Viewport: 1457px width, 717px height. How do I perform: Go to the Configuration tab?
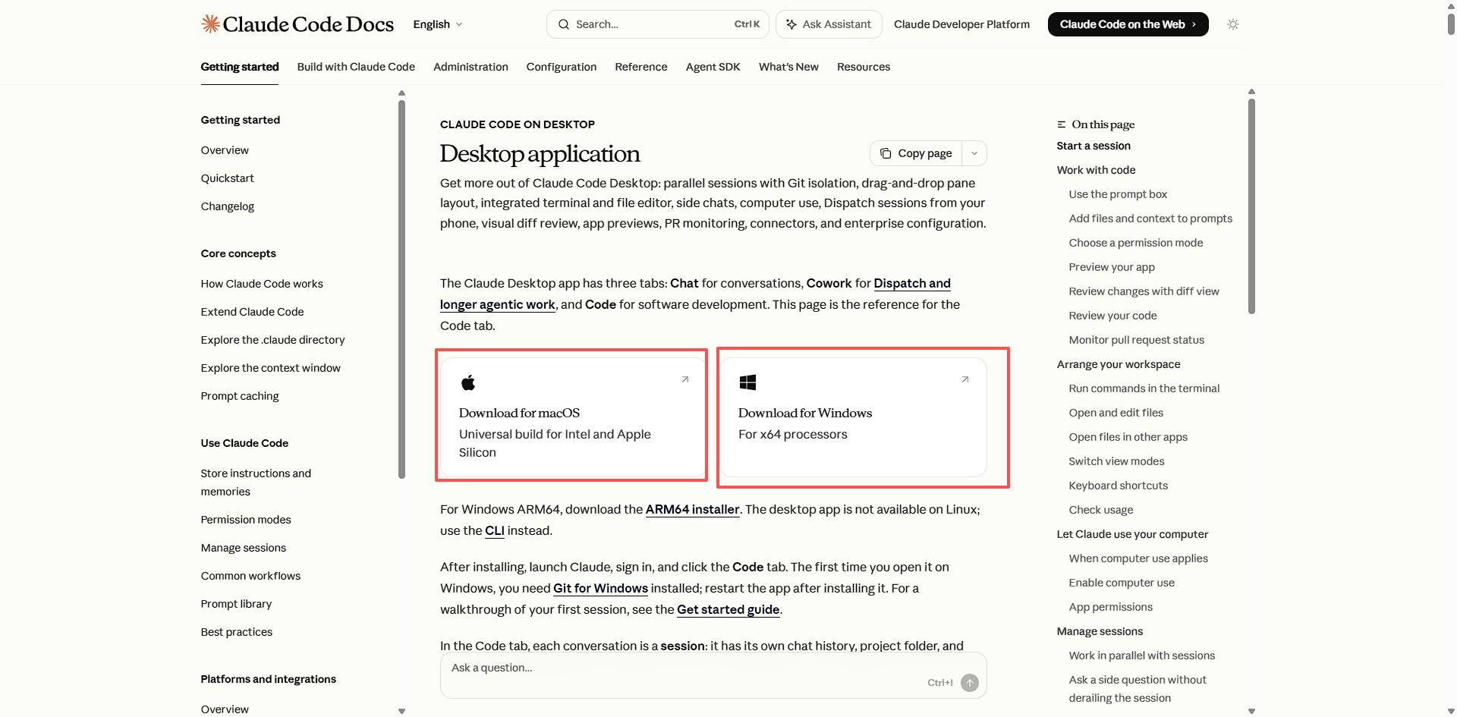(x=562, y=67)
